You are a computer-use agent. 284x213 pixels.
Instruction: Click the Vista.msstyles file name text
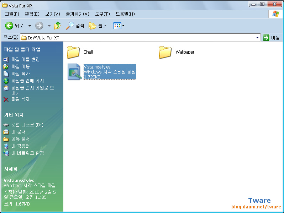pyautogui.click(x=97, y=67)
